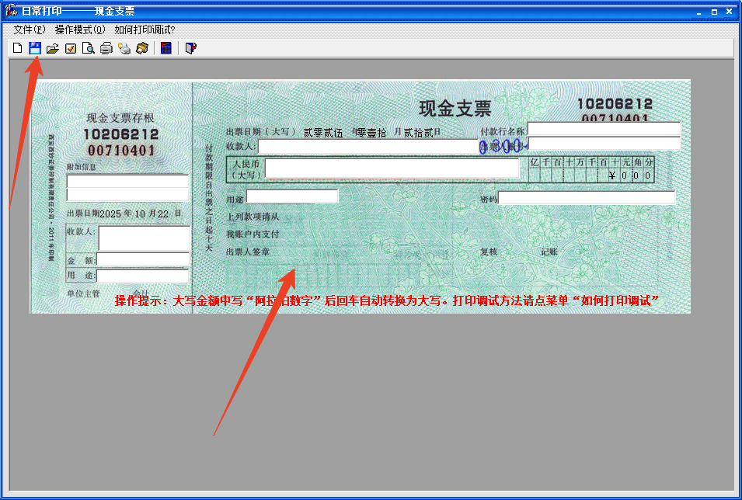
Task: Print the cheque using the printer icon
Action: pyautogui.click(x=106, y=48)
